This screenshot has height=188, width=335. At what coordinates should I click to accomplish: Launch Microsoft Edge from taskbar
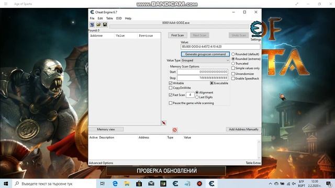(115, 183)
